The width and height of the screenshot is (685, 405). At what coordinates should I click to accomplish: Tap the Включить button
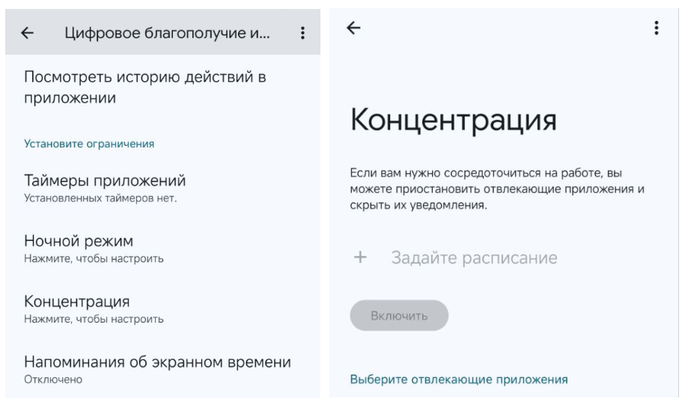click(399, 315)
